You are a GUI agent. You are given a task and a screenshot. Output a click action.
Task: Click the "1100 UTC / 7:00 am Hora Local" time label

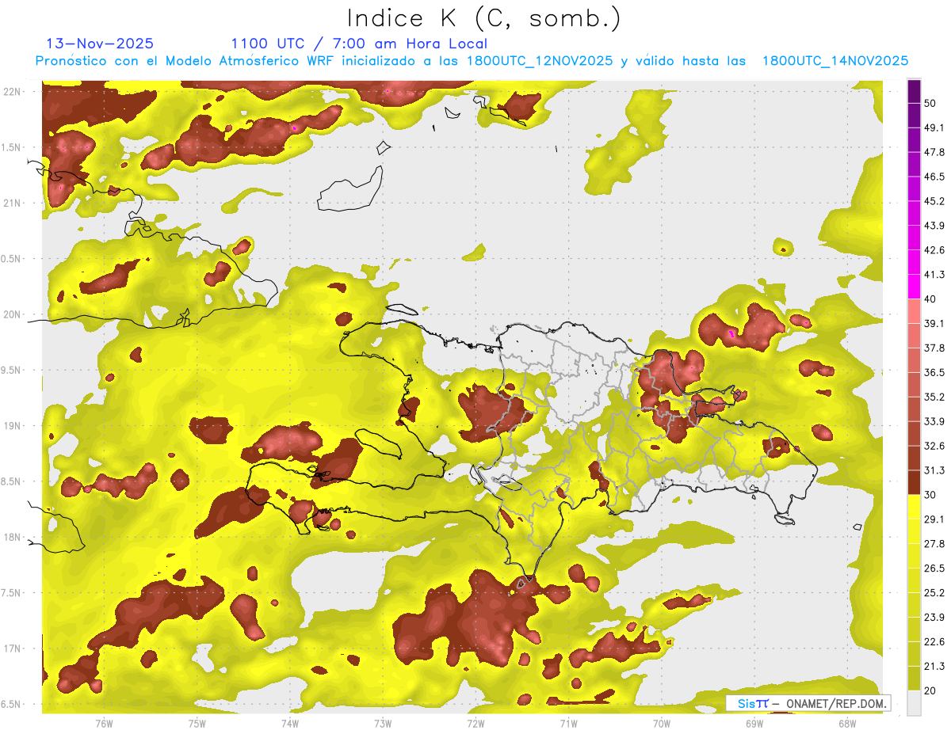[359, 44]
